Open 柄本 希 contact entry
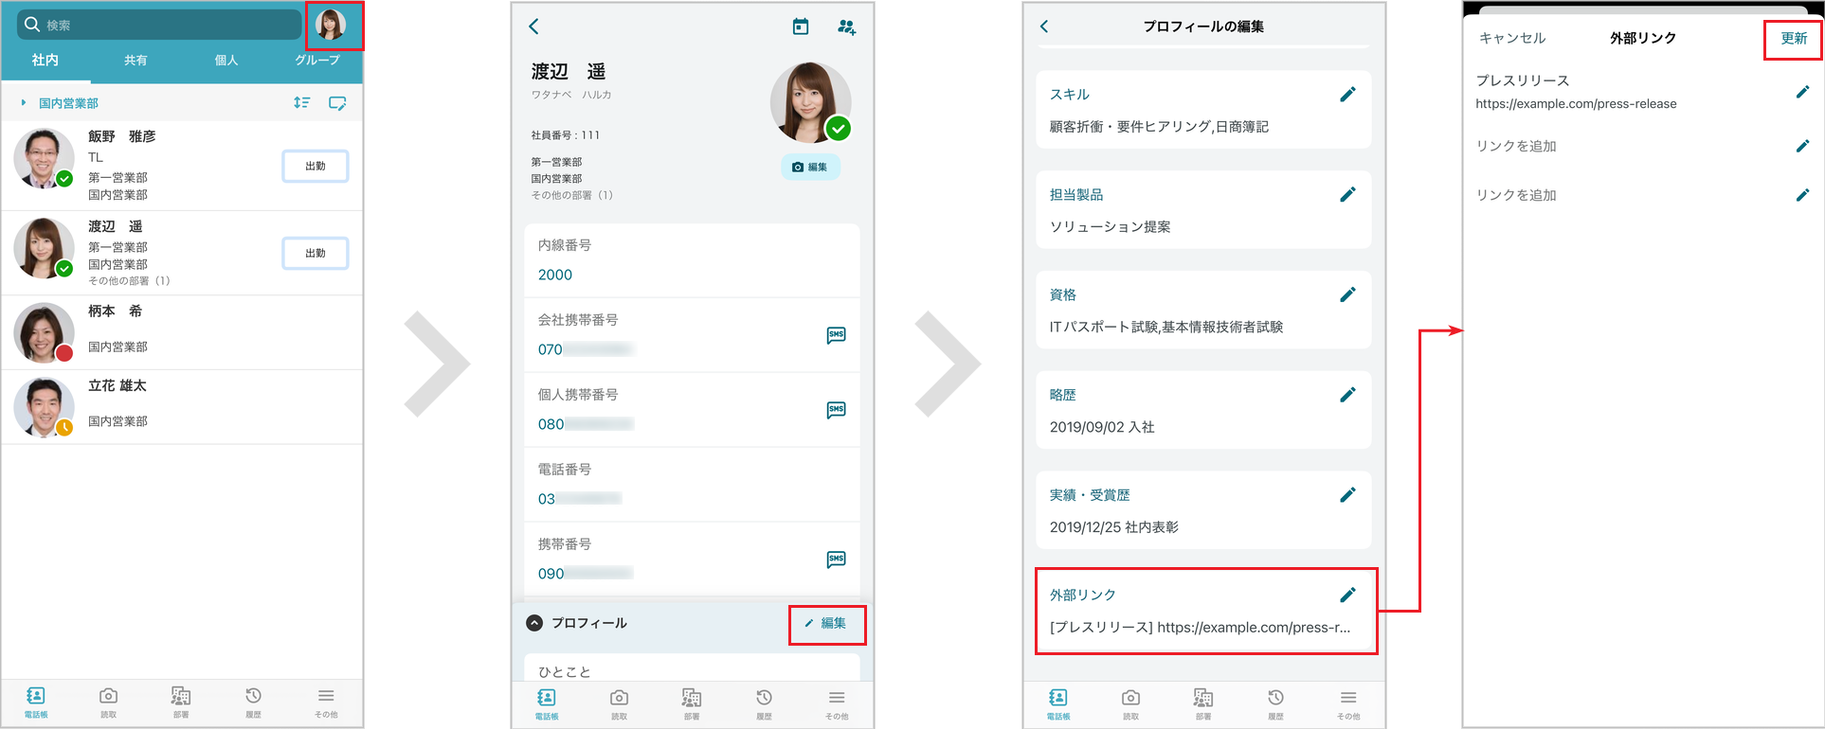 [x=182, y=332]
